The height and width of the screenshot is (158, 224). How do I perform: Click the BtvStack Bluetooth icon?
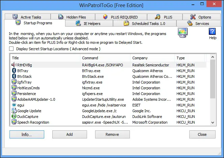pos(14,76)
